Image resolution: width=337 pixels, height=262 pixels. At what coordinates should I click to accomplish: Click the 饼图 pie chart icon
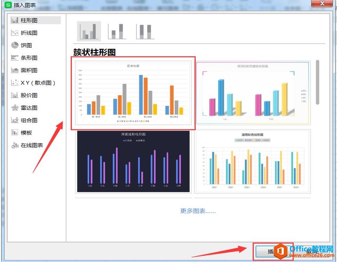click(15, 45)
